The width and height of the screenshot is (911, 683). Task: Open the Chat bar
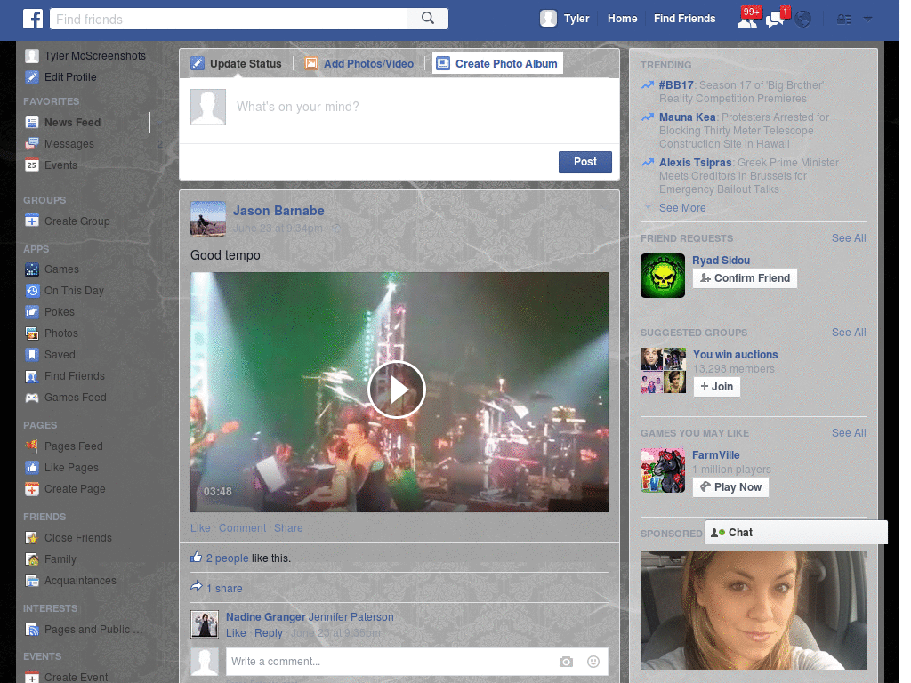point(796,533)
